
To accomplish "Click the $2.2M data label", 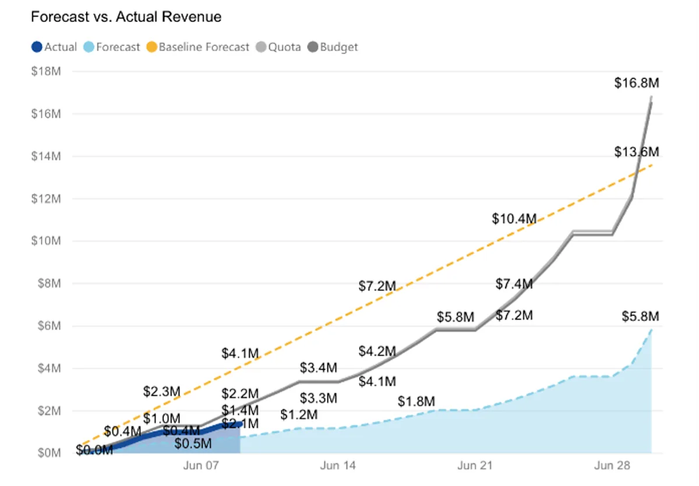I will [240, 393].
